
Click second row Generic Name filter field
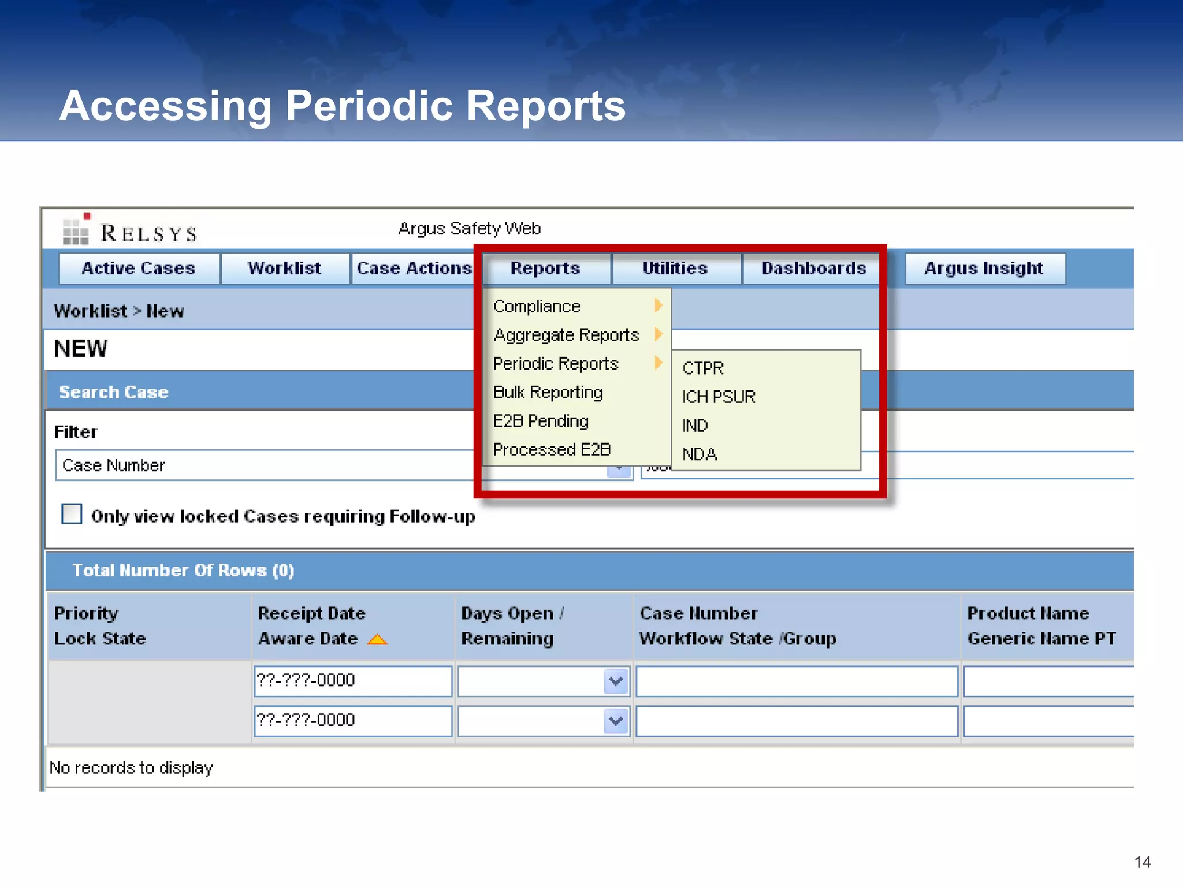(1049, 721)
